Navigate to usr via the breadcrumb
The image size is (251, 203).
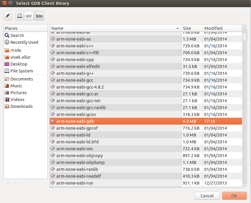point(29,16)
